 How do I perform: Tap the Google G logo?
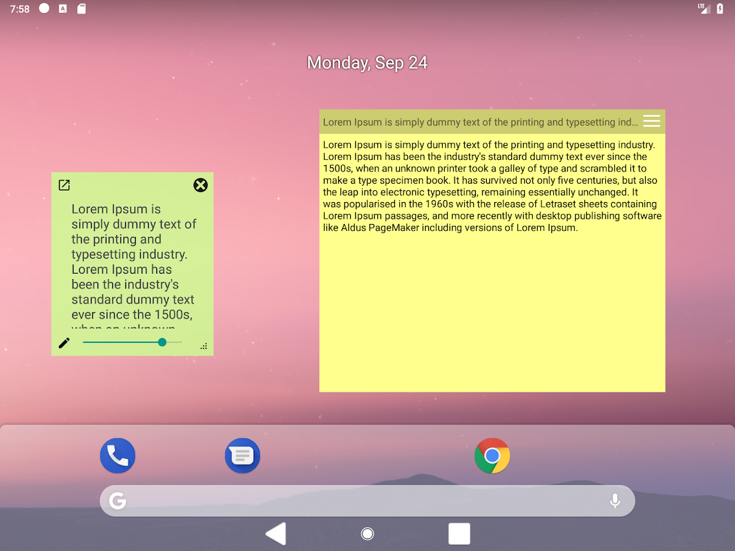click(118, 501)
